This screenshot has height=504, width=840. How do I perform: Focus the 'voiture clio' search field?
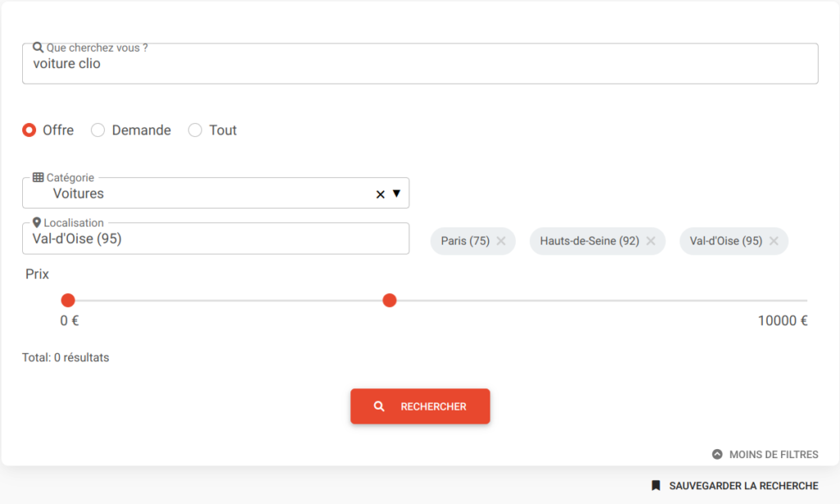[x=420, y=64]
